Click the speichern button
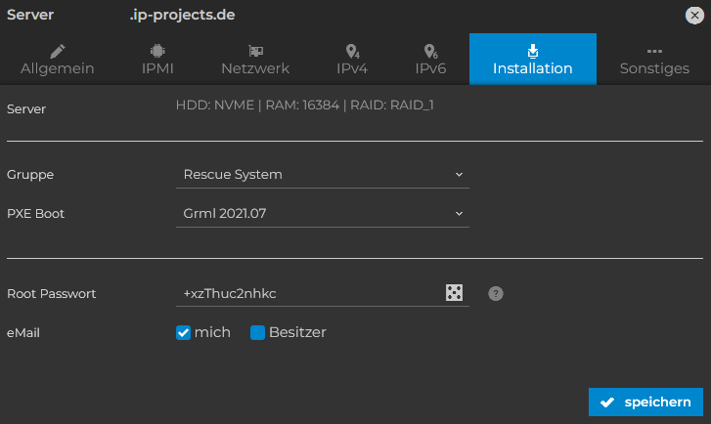This screenshot has height=424, width=711. (645, 402)
